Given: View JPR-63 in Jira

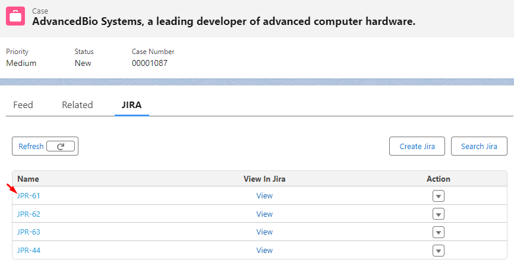Looking at the screenshot, I should pos(264,232).
